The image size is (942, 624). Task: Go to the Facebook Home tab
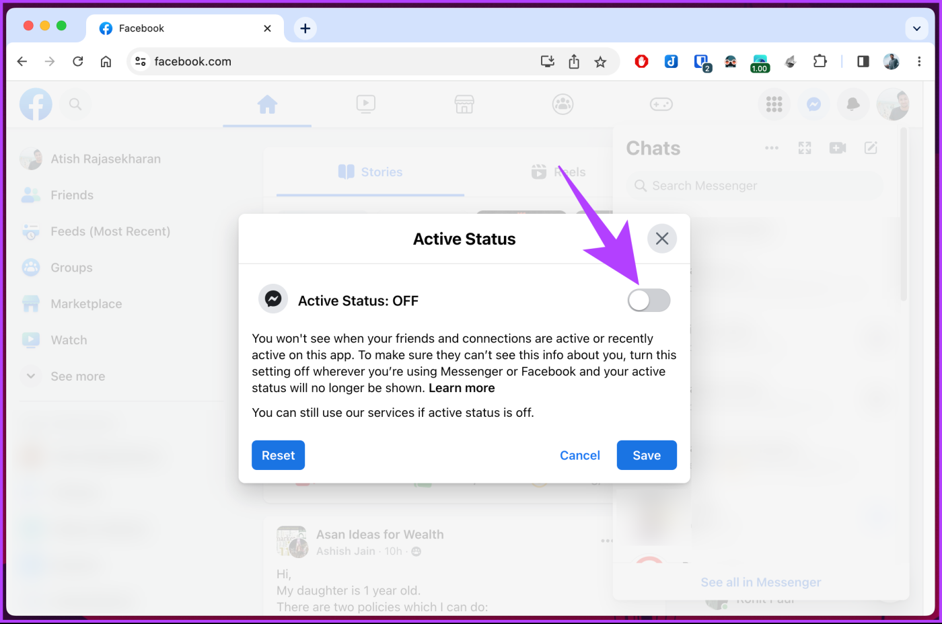point(267,104)
